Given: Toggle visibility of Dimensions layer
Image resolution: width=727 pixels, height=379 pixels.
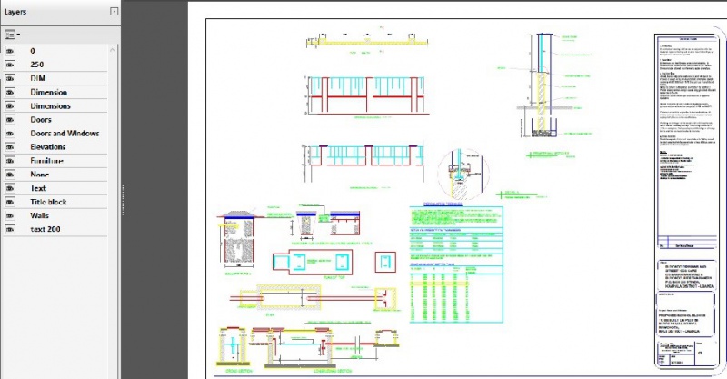Looking at the screenshot, I should point(10,105).
